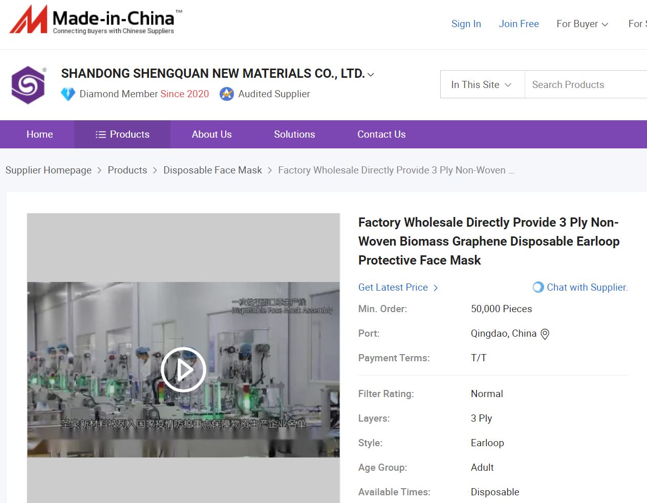Screen dimensions: 647x503
Task: Click the Qingdao, China port value
Action: click(504, 334)
